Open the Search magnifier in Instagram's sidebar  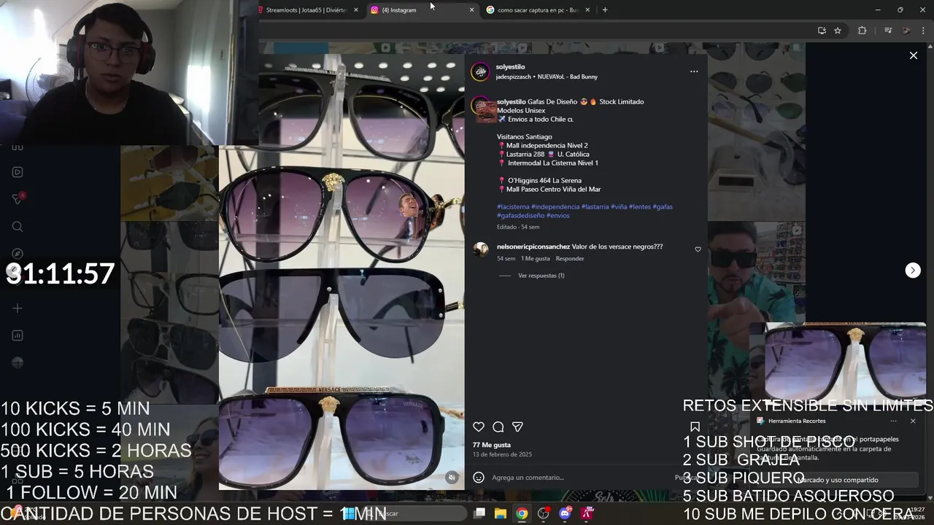click(x=18, y=227)
